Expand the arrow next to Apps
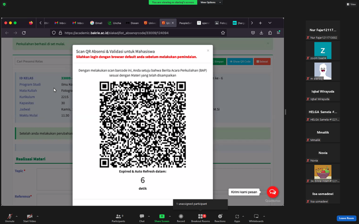This screenshot has height=224, width=359. coord(243,216)
